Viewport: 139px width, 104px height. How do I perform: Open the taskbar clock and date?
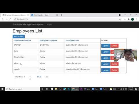click(x=130, y=89)
